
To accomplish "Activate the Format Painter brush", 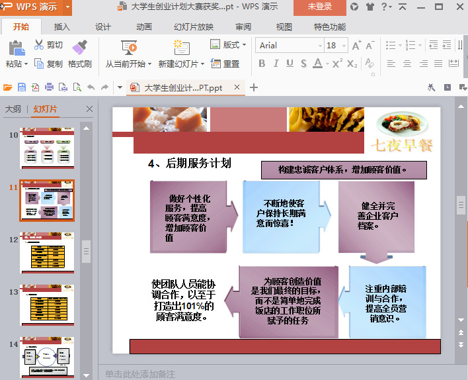I will pos(79,47).
